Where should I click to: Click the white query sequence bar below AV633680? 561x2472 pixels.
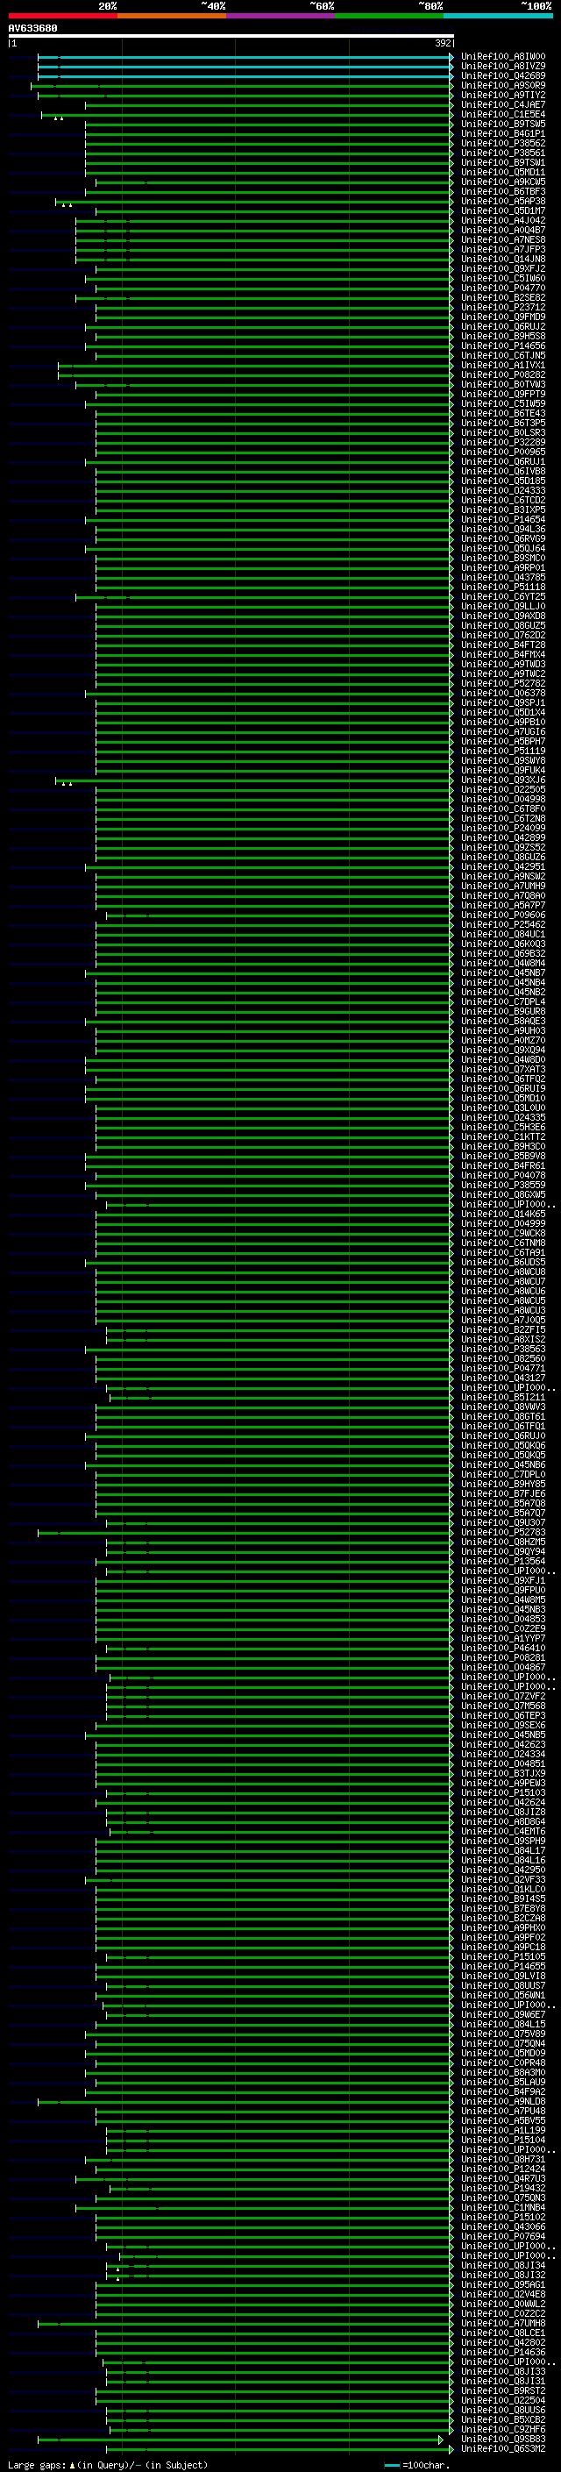point(231,37)
